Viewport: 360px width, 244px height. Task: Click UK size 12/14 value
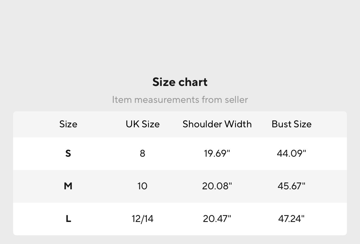coord(142,219)
